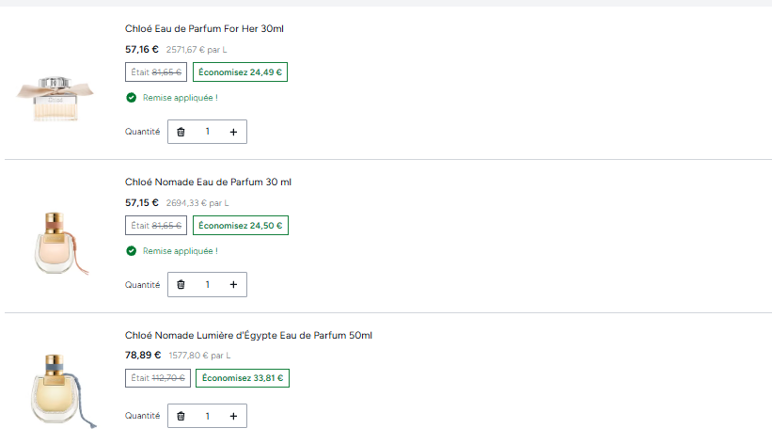The height and width of the screenshot is (444, 772).
Task: Increase Nomade Lumière d'Égypte quantity with plus
Action: pyautogui.click(x=233, y=417)
